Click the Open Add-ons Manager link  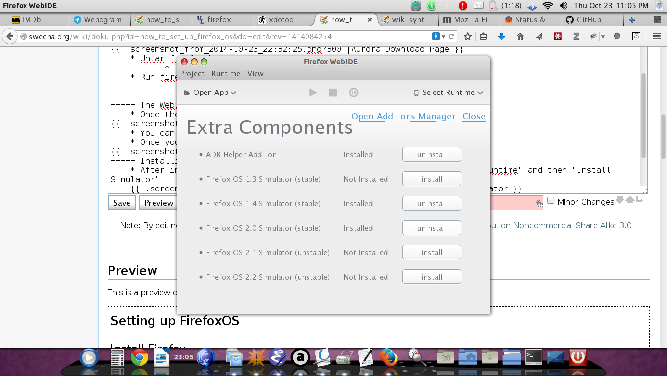pyautogui.click(x=403, y=117)
